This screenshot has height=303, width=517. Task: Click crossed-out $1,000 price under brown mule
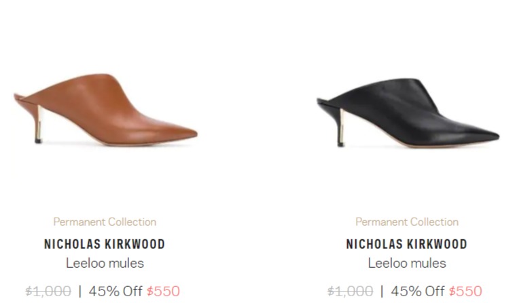(48, 291)
